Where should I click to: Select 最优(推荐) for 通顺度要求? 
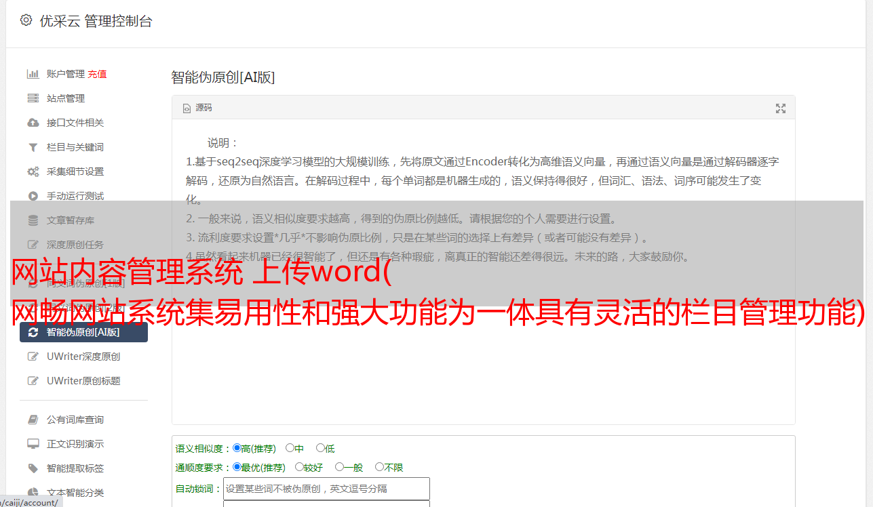click(237, 467)
